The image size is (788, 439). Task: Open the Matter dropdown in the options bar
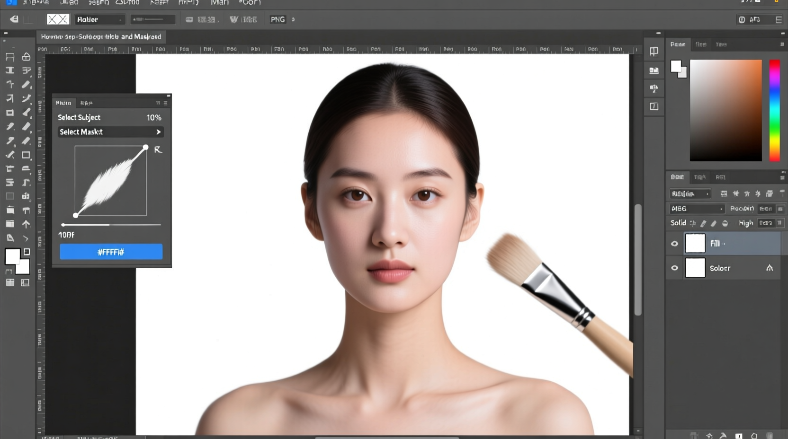[99, 19]
